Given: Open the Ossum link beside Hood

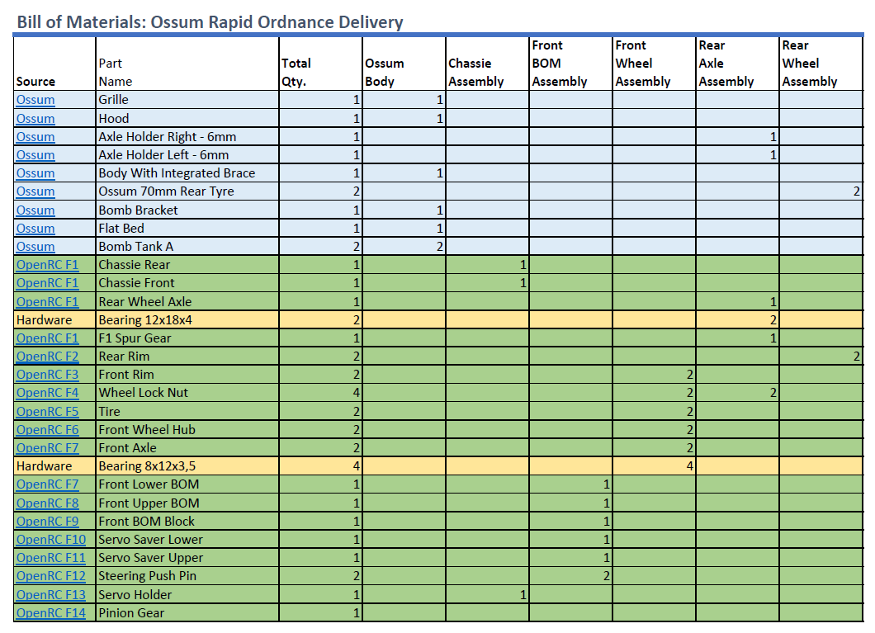Looking at the screenshot, I should click(x=35, y=118).
